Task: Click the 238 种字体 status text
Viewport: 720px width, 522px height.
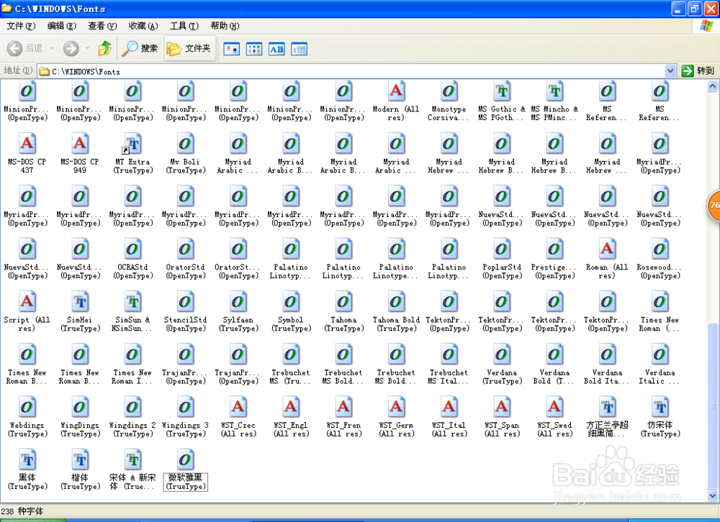Action: [22, 511]
